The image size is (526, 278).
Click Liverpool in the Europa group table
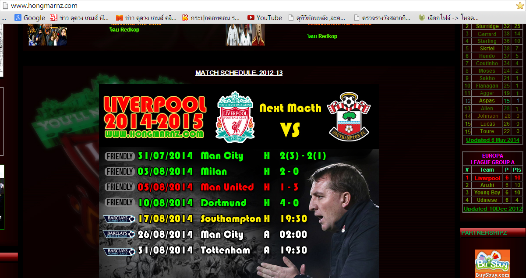(x=487, y=178)
